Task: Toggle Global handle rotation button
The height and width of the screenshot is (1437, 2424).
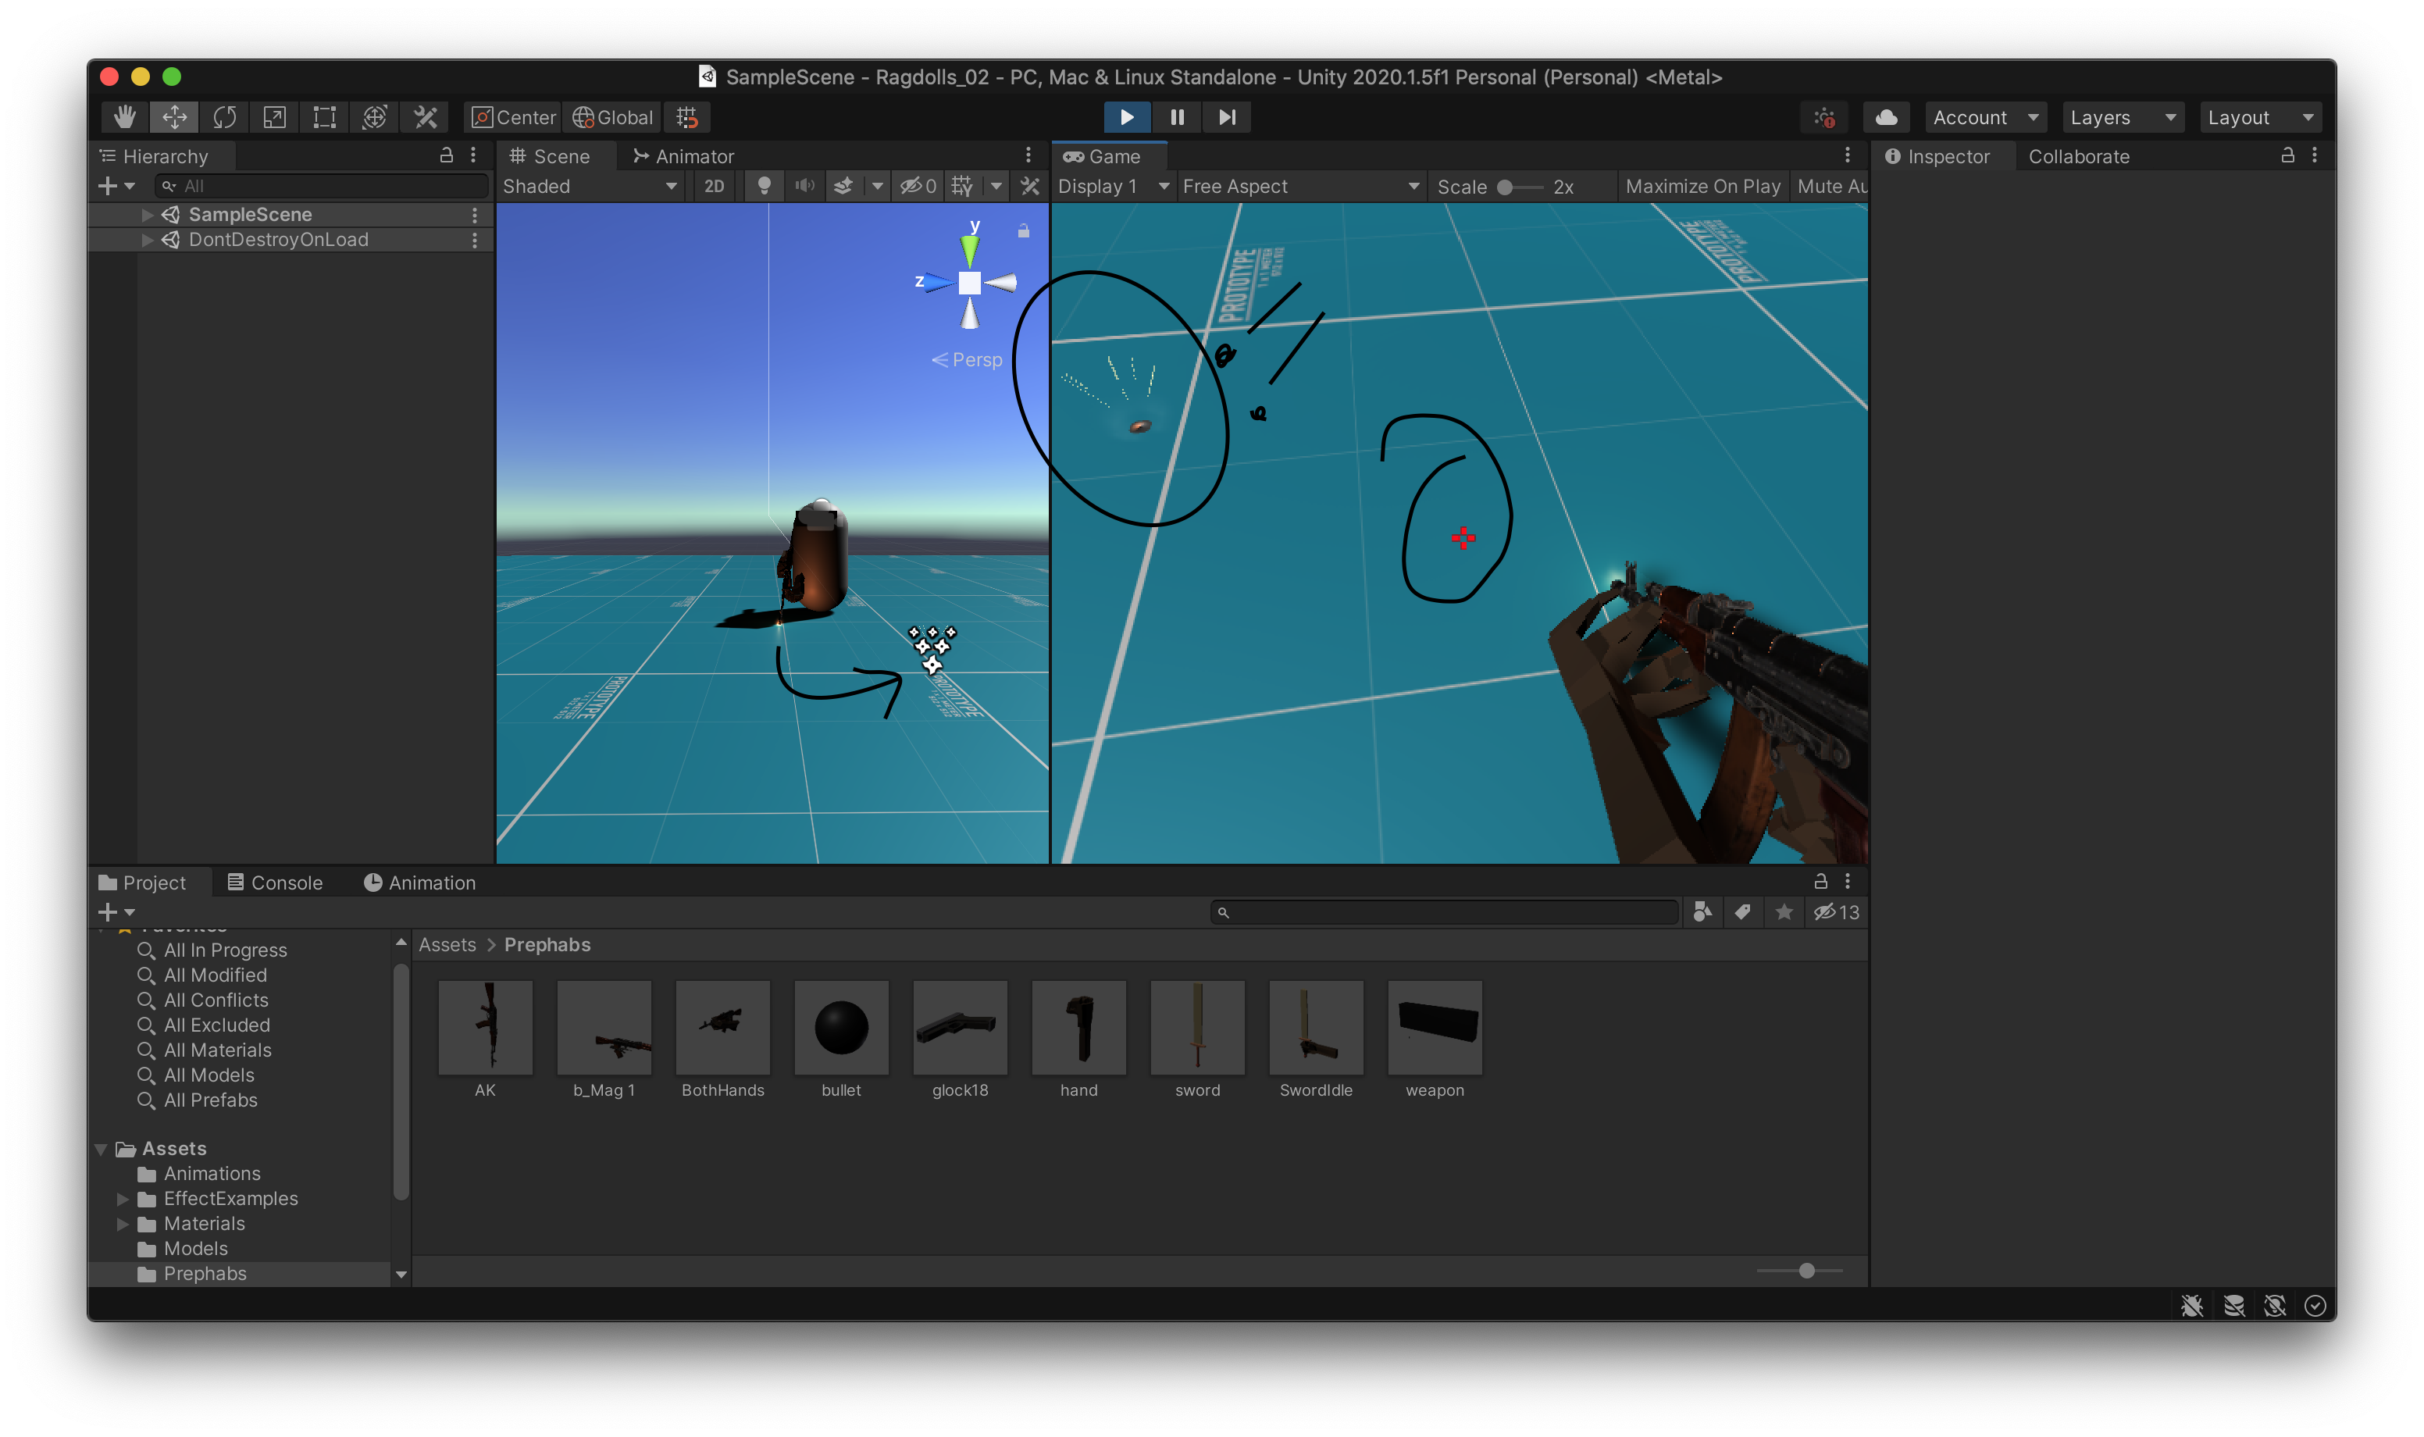Action: pyautogui.click(x=613, y=117)
